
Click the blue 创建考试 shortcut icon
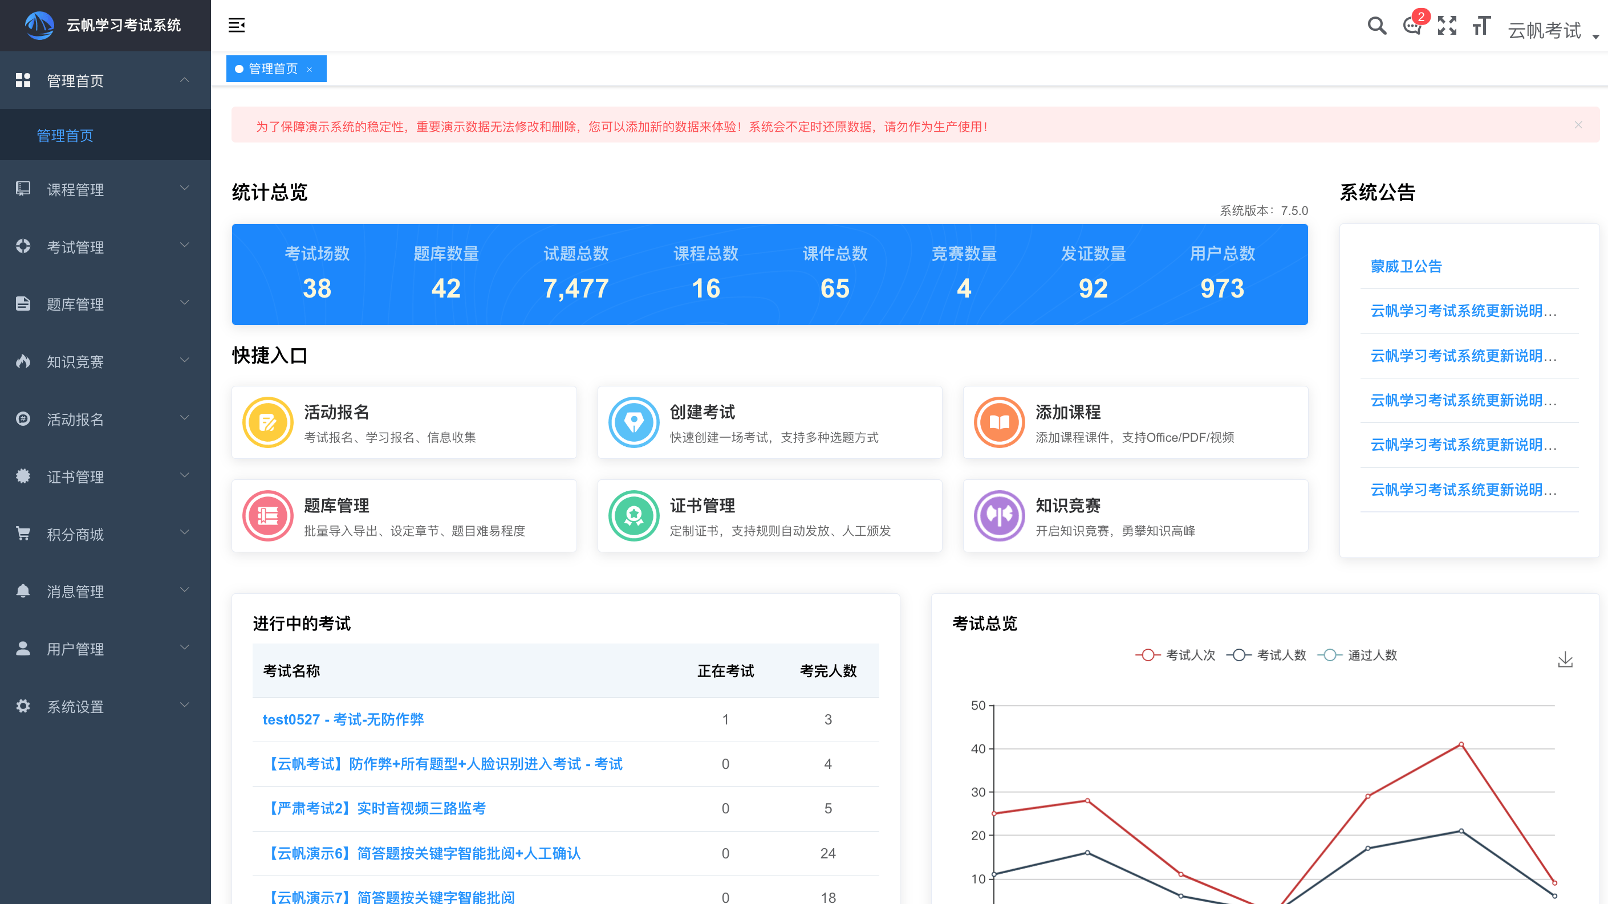tap(634, 422)
